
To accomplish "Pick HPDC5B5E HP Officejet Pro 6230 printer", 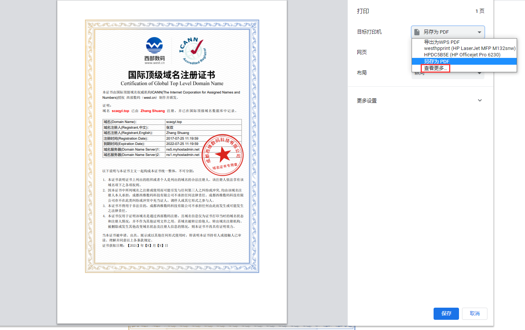I will point(462,55).
